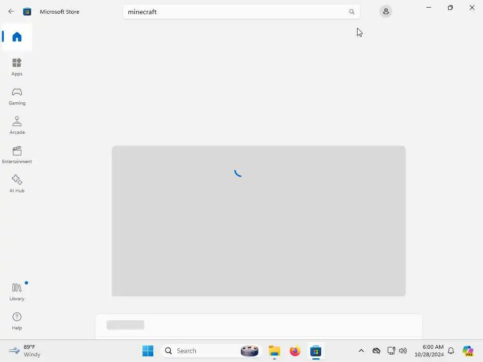Open the volume speaker control
483x362 pixels.
403,351
